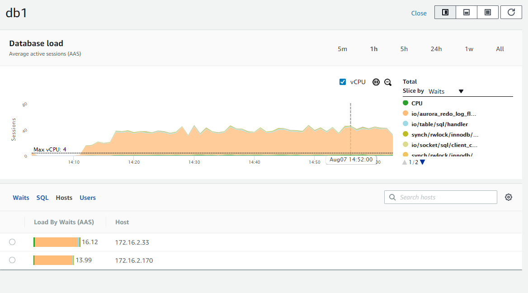Open the Hosts tab
Screen dimensions: 528x293
pos(64,198)
